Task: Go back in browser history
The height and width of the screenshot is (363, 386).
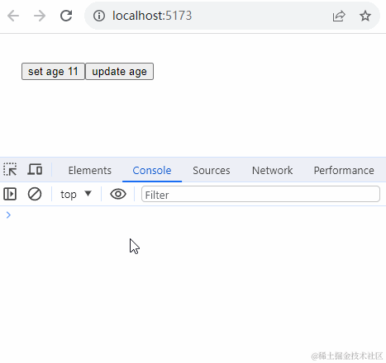Action: pyautogui.click(x=13, y=16)
